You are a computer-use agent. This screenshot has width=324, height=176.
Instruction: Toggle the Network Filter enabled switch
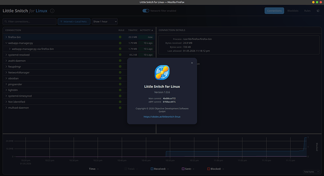pos(146,11)
